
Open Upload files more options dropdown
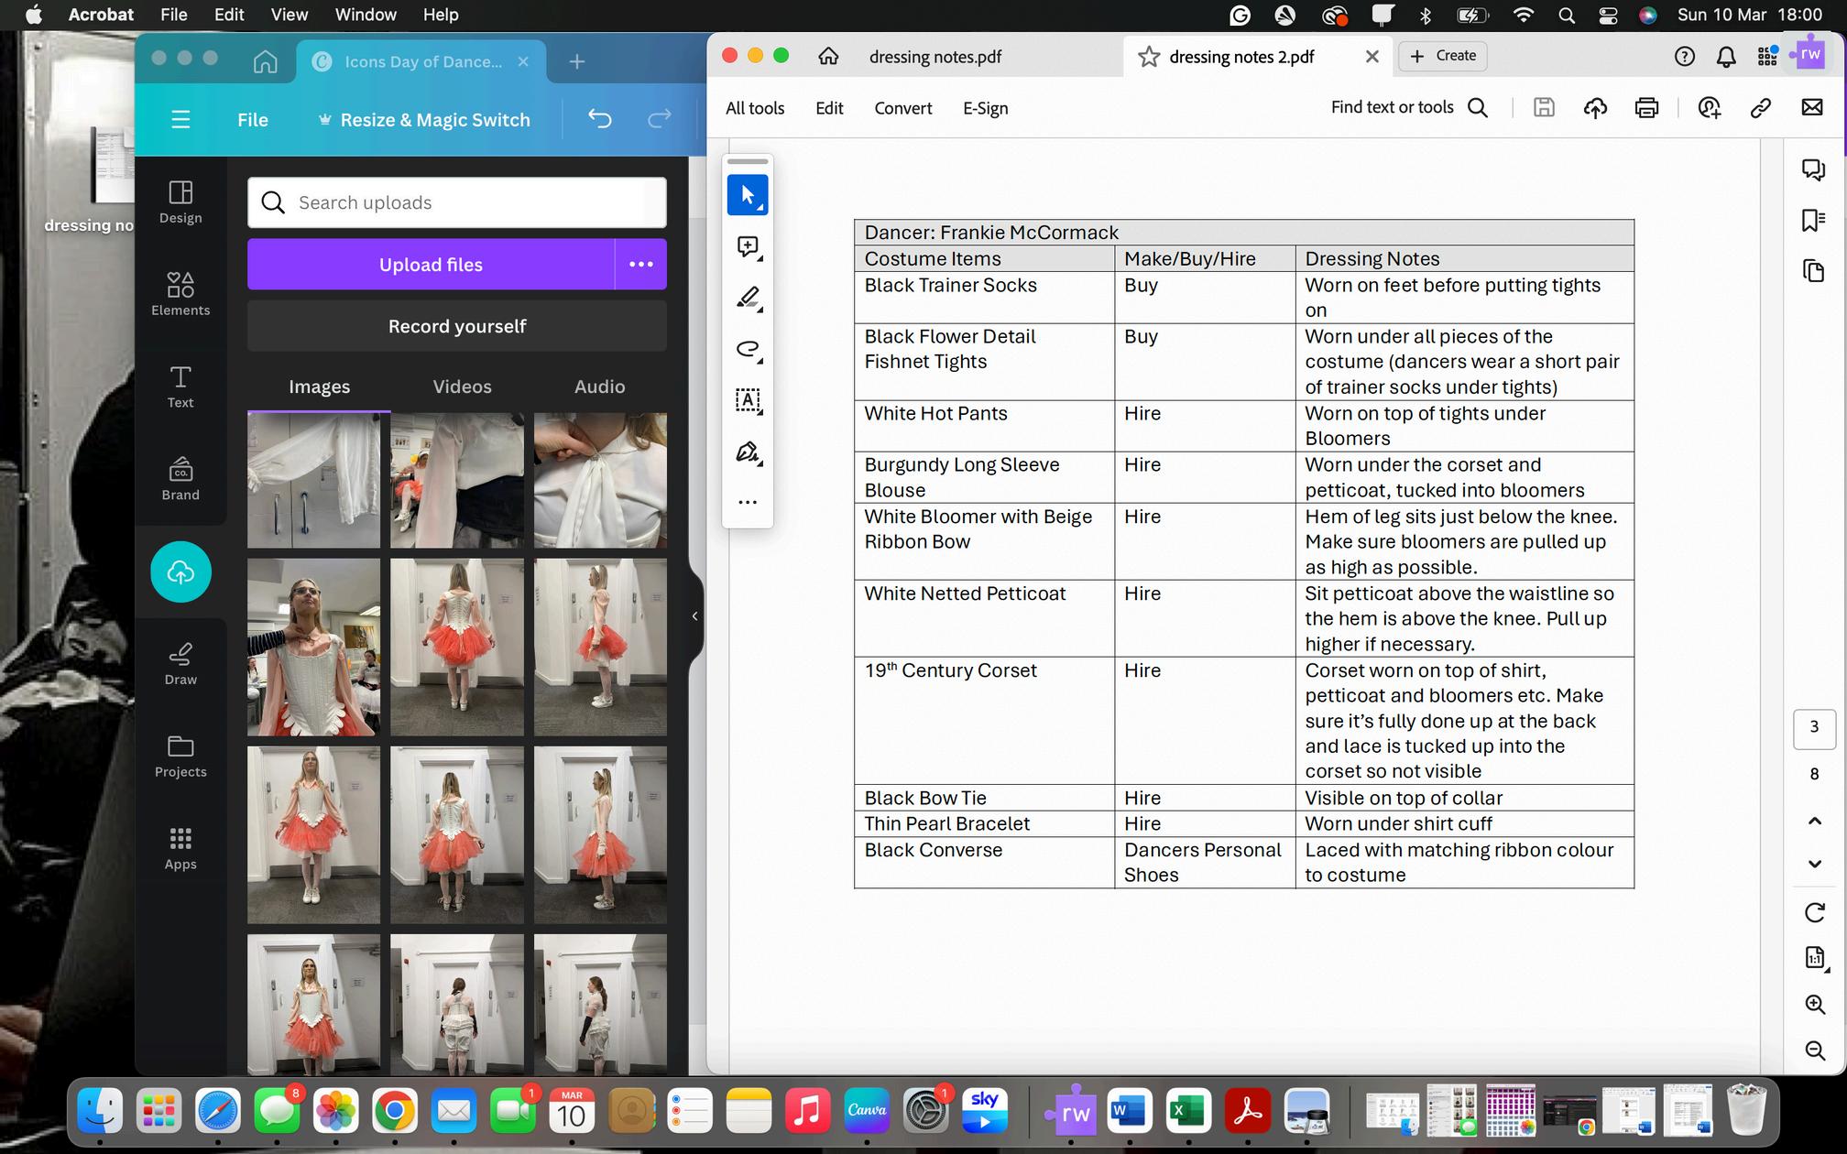tap(640, 265)
